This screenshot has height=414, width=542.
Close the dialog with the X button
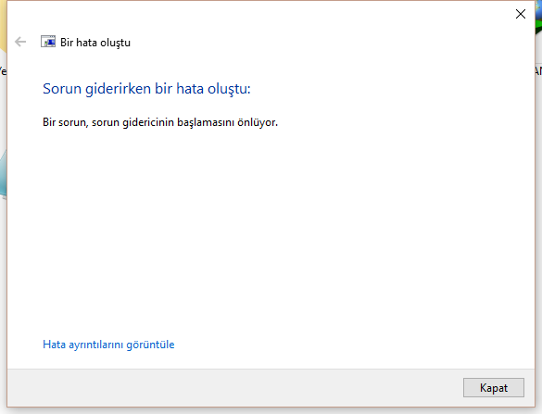pyautogui.click(x=520, y=14)
